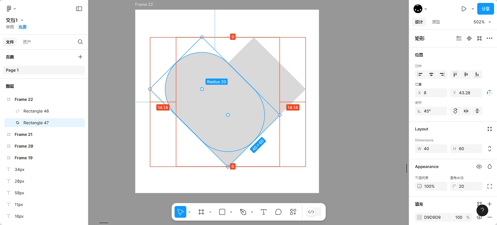The width and height of the screenshot is (497, 225).
Task: Select the Rectangle 48 layer
Action: (36, 111)
